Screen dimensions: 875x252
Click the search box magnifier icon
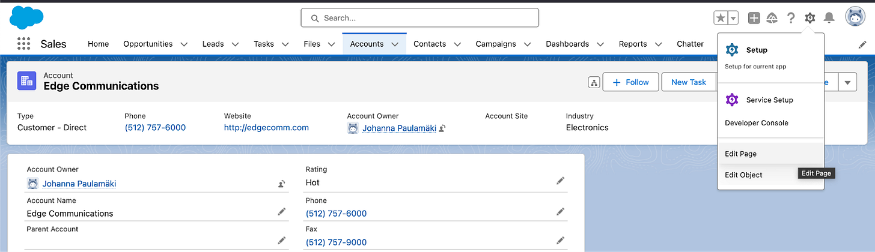314,18
